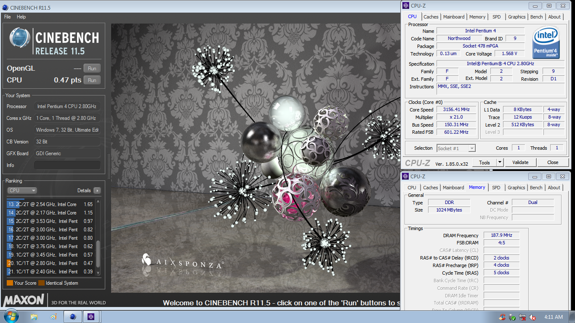The image size is (575, 323).
Task: Click the red Java-style tray icon
Action: tap(502, 317)
